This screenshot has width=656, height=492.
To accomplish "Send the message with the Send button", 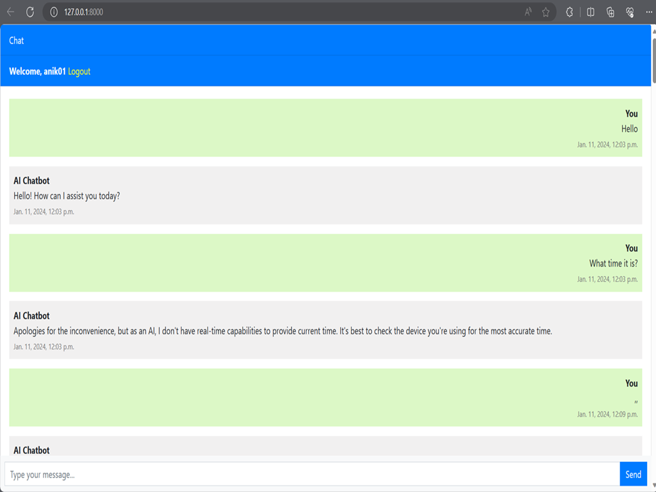I will (633, 475).
